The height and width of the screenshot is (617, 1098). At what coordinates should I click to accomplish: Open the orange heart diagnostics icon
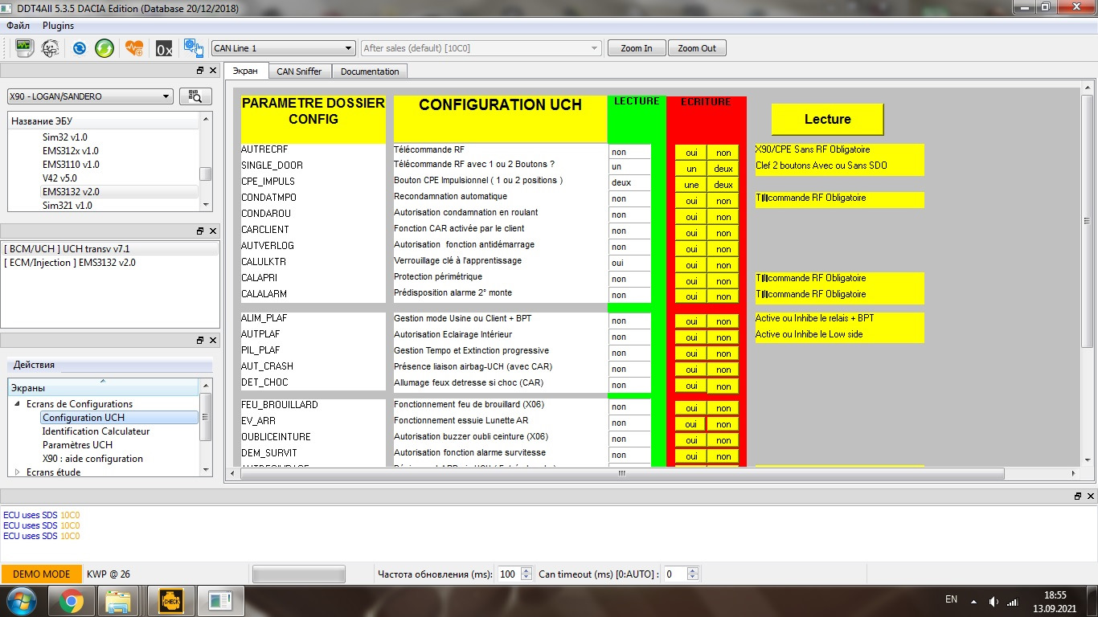pyautogui.click(x=134, y=48)
